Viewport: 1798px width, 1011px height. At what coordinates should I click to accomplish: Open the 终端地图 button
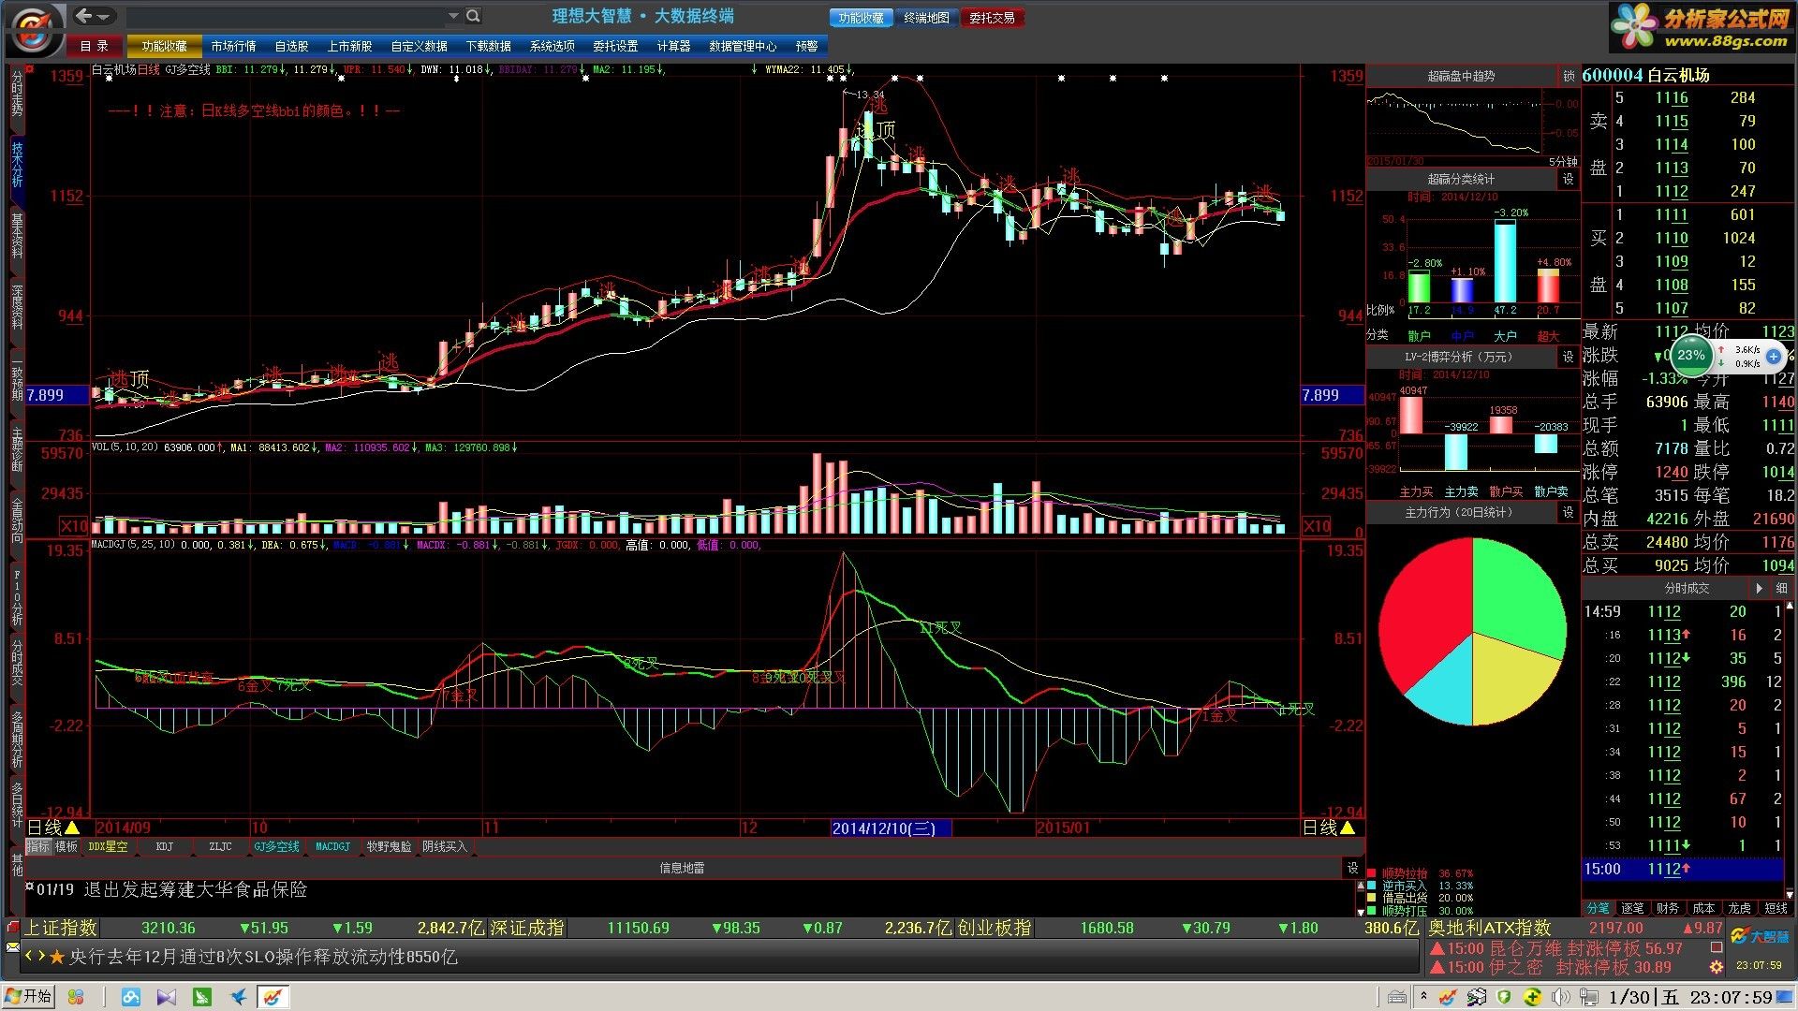click(926, 18)
